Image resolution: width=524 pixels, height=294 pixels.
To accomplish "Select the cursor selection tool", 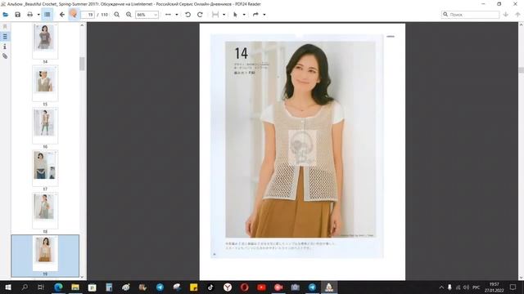I will pyautogui.click(x=235, y=15).
